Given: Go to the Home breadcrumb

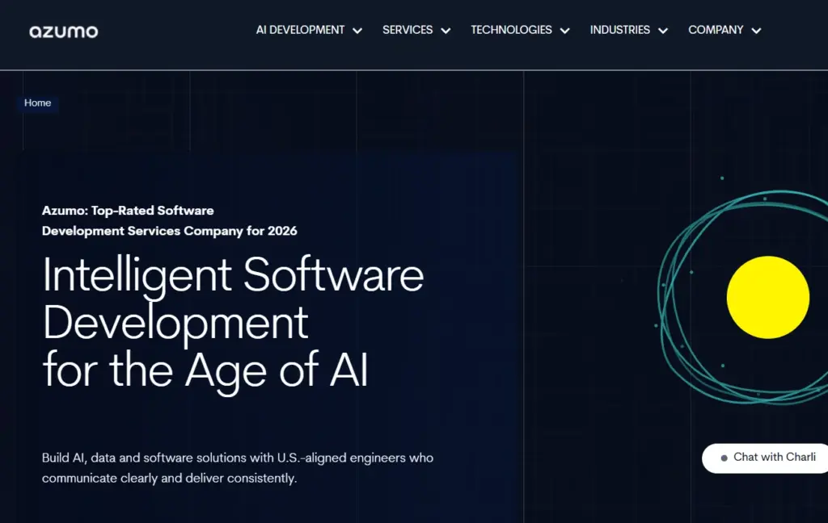Looking at the screenshot, I should [x=37, y=103].
